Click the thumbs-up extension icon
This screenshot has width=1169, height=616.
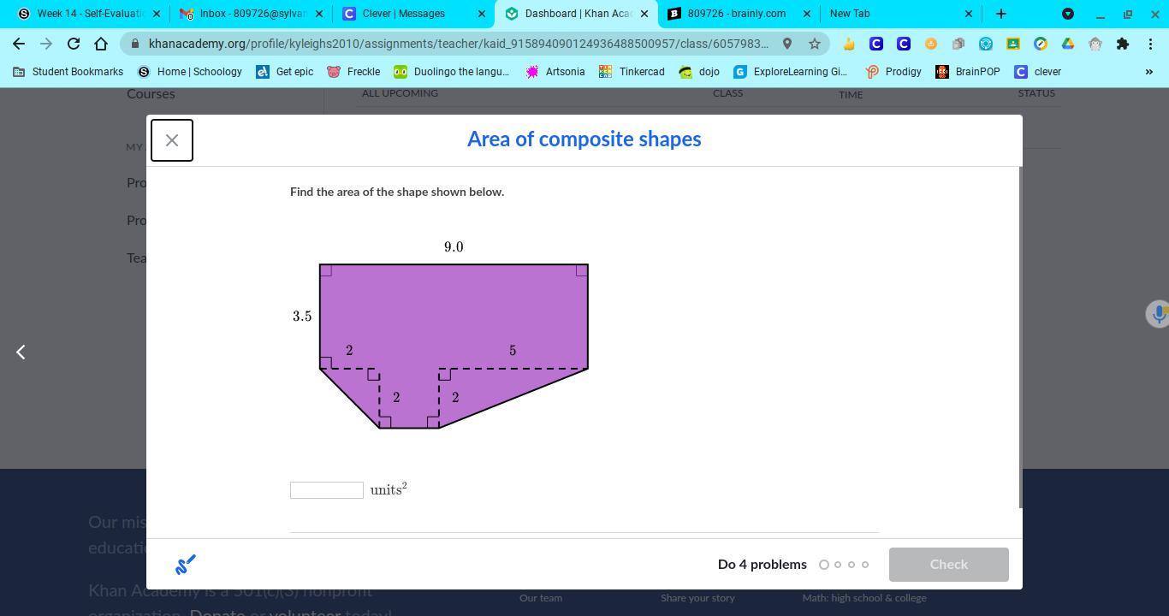[x=849, y=44]
